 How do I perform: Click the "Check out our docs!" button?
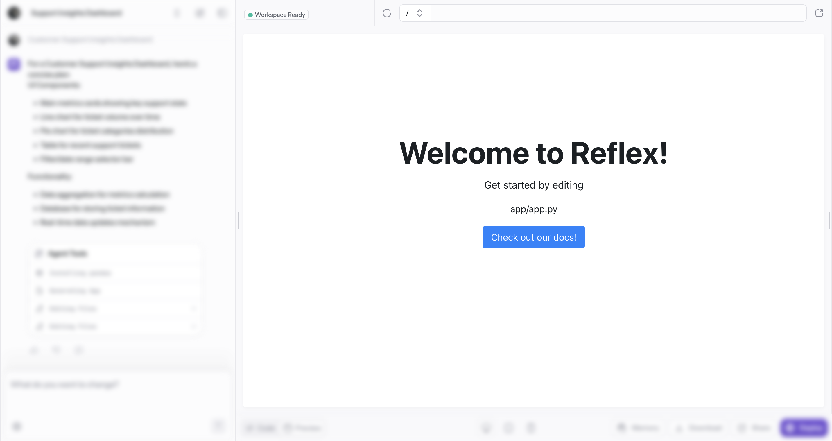coord(534,237)
